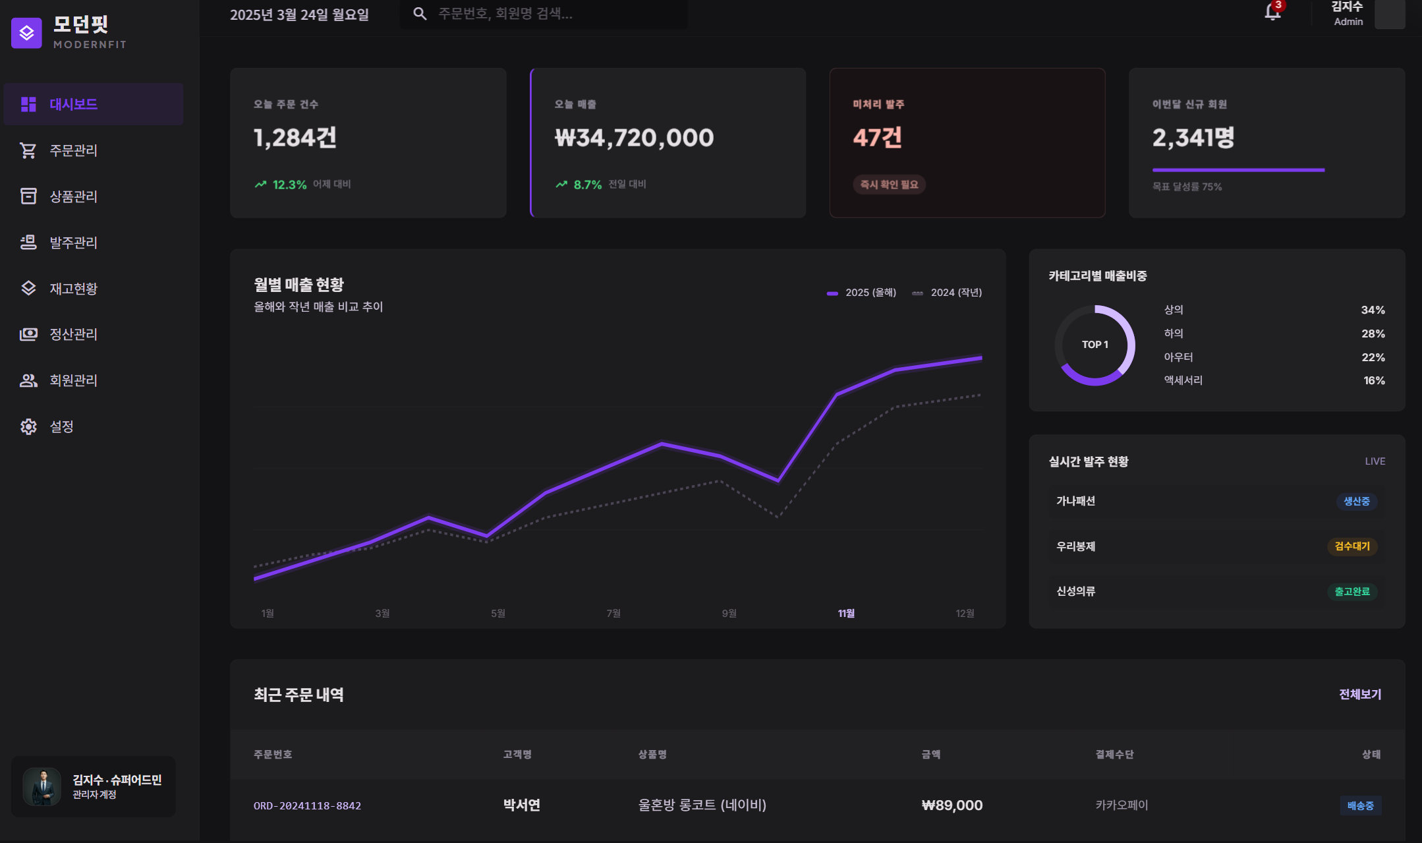Image resolution: width=1422 pixels, height=843 pixels.
Task: Select the 가나패션 order row
Action: pos(1216,501)
